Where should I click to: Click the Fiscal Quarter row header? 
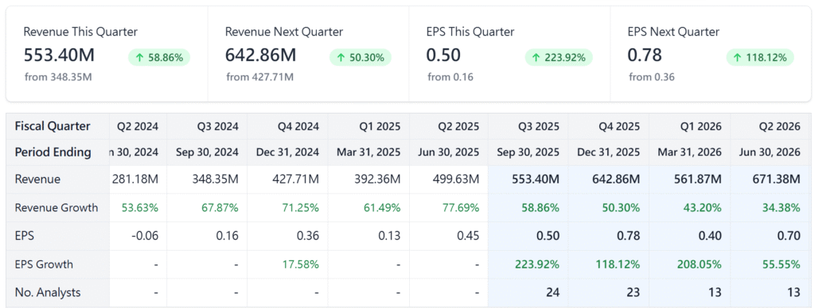pyautogui.click(x=53, y=126)
